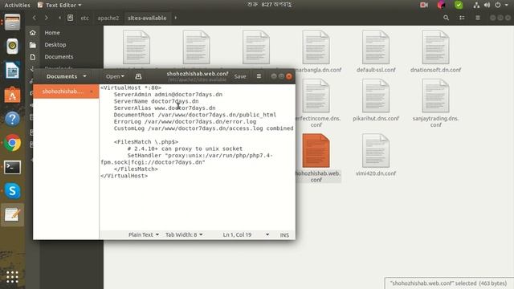Expand path bar right arrow
This screenshot has height=289, width=514.
click(x=176, y=18)
